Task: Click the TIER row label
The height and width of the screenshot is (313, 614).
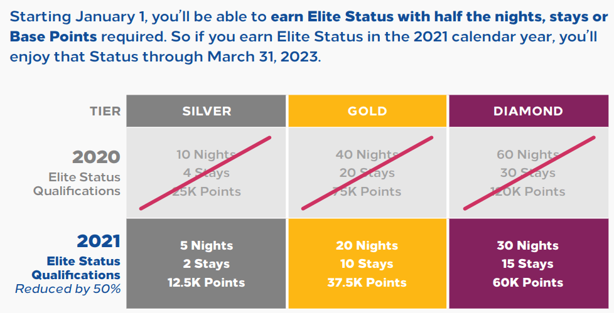Action: point(104,112)
